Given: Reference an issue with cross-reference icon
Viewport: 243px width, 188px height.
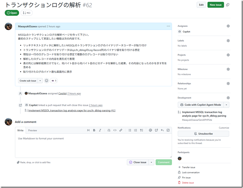Looking at the screenshot, I should pos(156,130).
